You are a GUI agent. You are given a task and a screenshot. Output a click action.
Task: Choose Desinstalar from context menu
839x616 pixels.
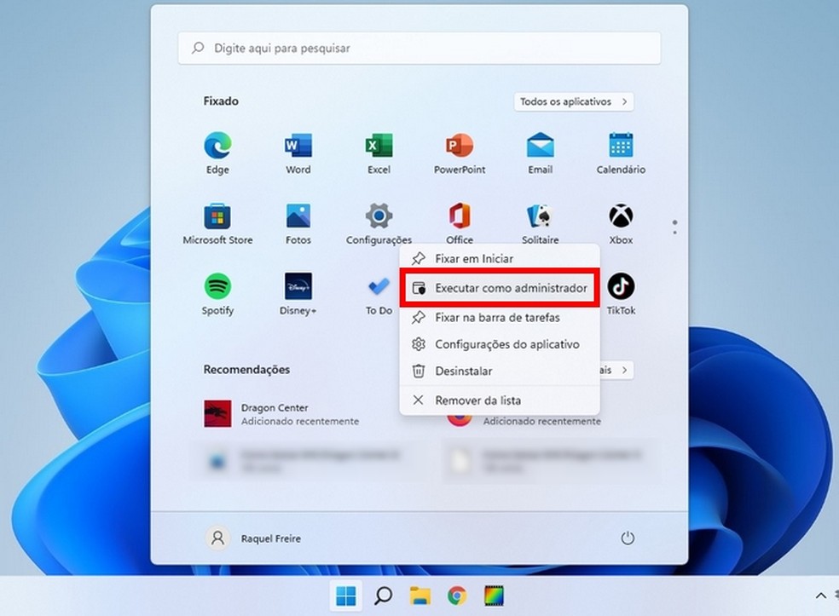pos(500,371)
